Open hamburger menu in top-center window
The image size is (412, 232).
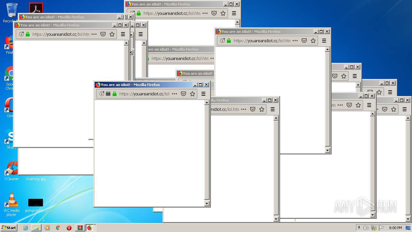point(234,13)
